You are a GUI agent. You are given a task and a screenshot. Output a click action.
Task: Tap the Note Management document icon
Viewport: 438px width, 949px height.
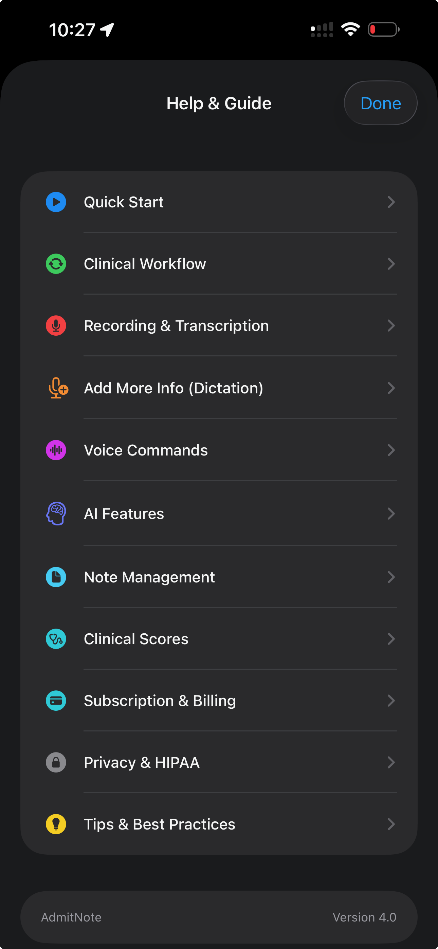56,577
